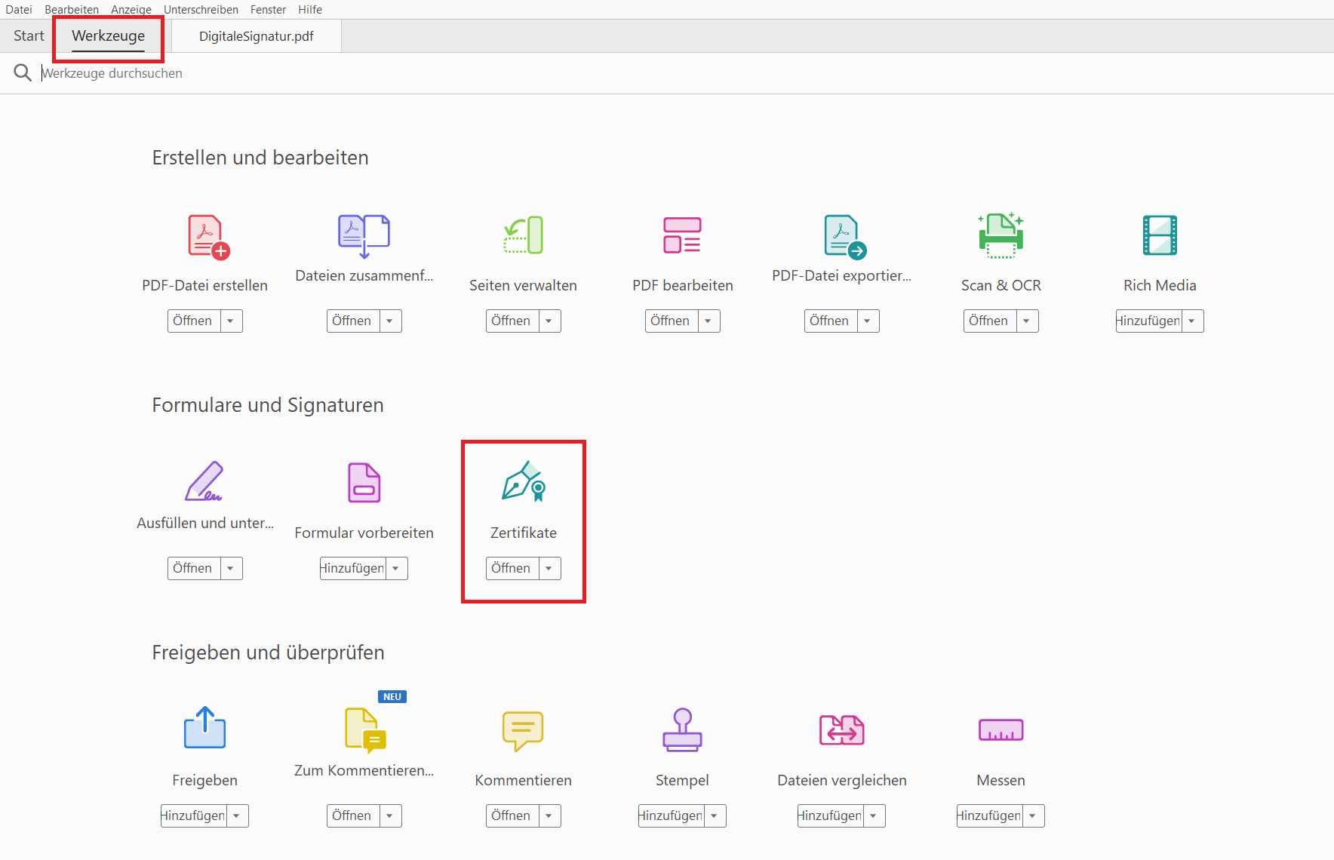The height and width of the screenshot is (860, 1334).
Task: Open dropdown arrow for Stempel
Action: click(x=715, y=815)
